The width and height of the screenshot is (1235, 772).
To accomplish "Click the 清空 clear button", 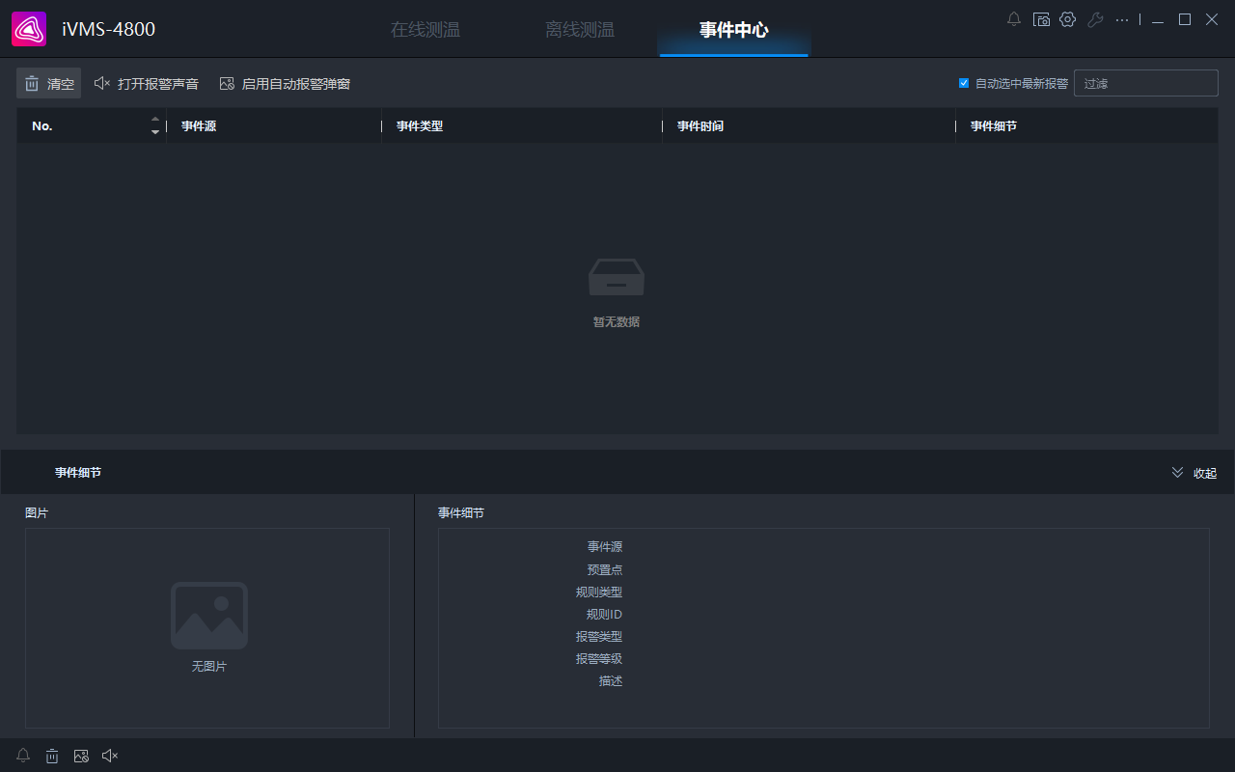I will point(49,84).
